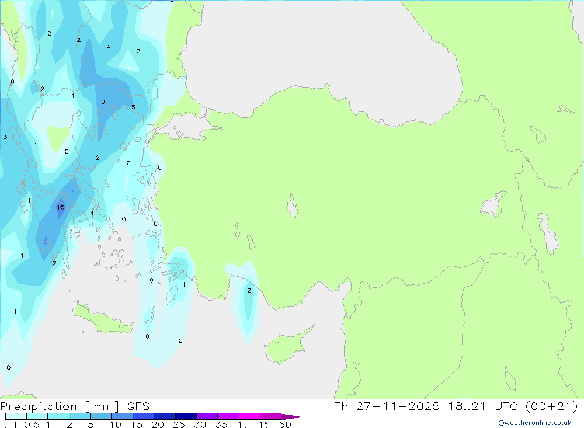Click the legend label '0.1'
Image resolution: width=584 pixels, height=428 pixels.
[10, 424]
